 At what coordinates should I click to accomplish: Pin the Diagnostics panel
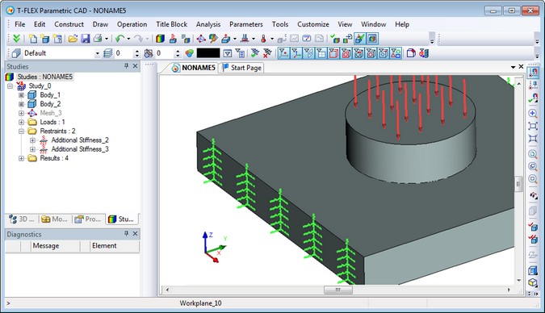pyautogui.click(x=126, y=234)
